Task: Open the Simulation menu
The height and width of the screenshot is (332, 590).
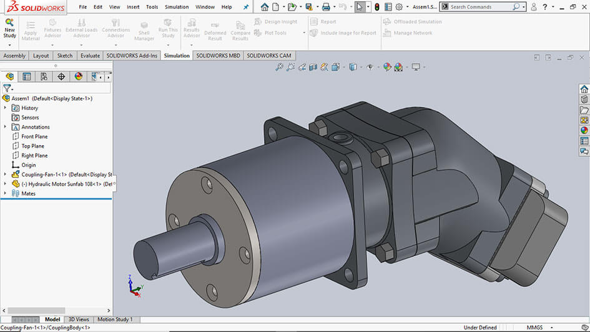Action: tap(177, 7)
